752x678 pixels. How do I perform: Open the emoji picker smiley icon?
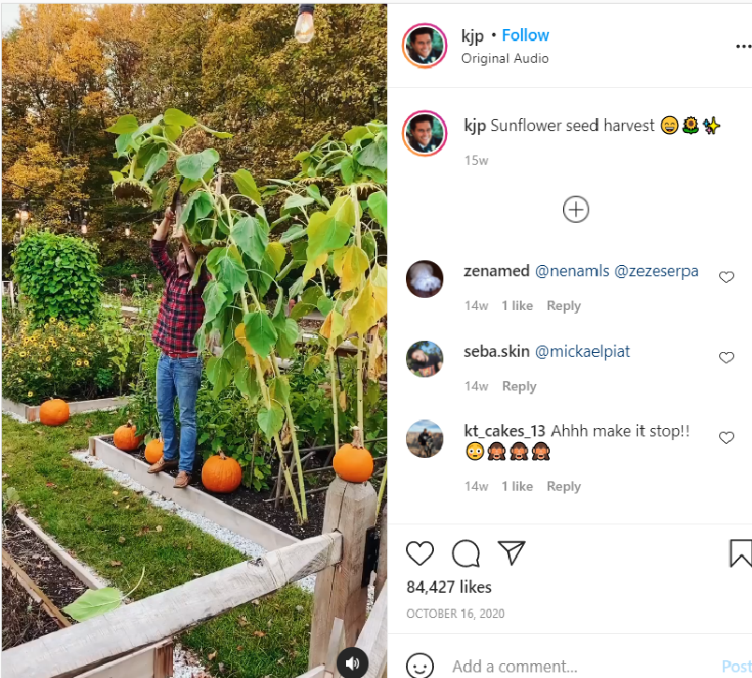point(420,666)
